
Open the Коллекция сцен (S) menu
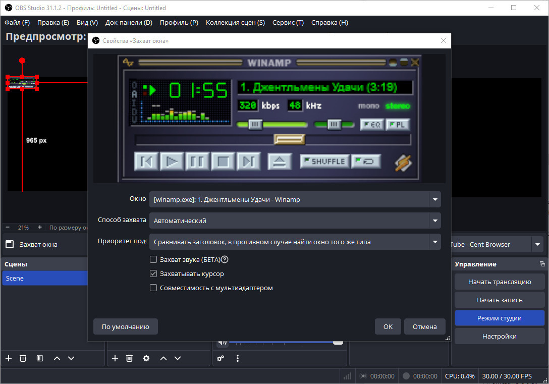tap(235, 22)
